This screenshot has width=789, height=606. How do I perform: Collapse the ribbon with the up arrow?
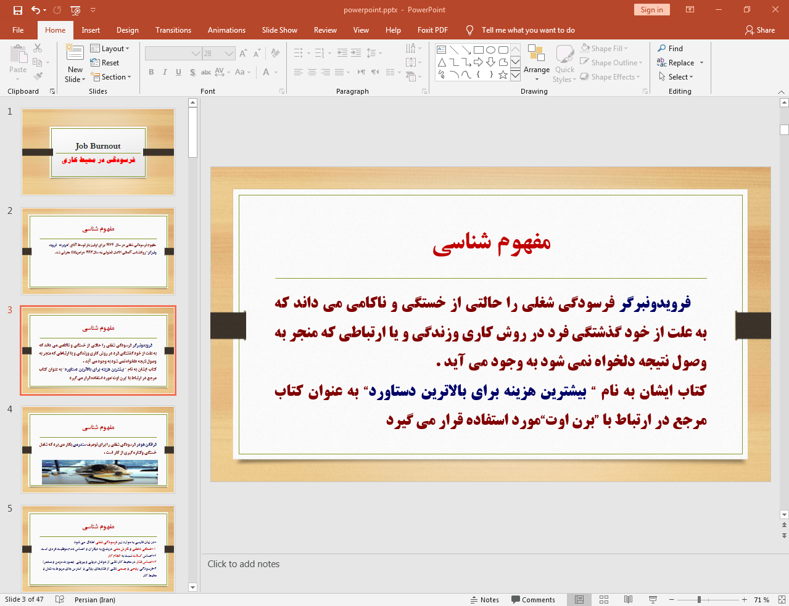(781, 92)
